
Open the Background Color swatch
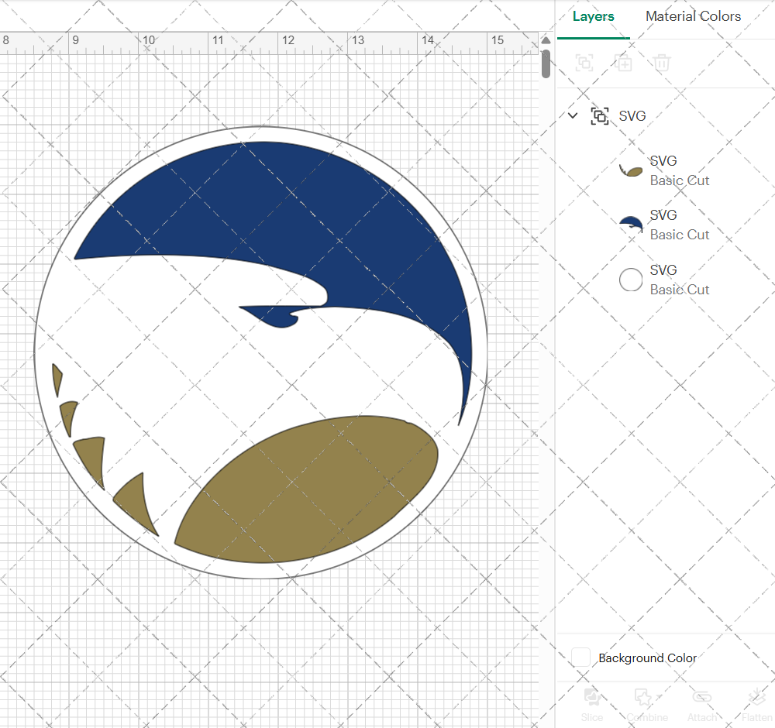[x=580, y=658]
